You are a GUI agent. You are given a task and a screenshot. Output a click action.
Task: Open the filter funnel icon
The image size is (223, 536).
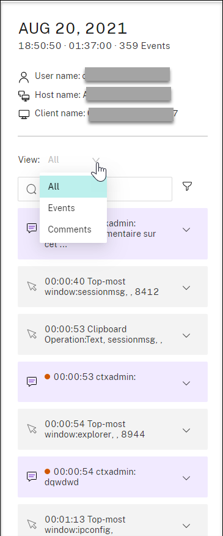click(x=187, y=186)
